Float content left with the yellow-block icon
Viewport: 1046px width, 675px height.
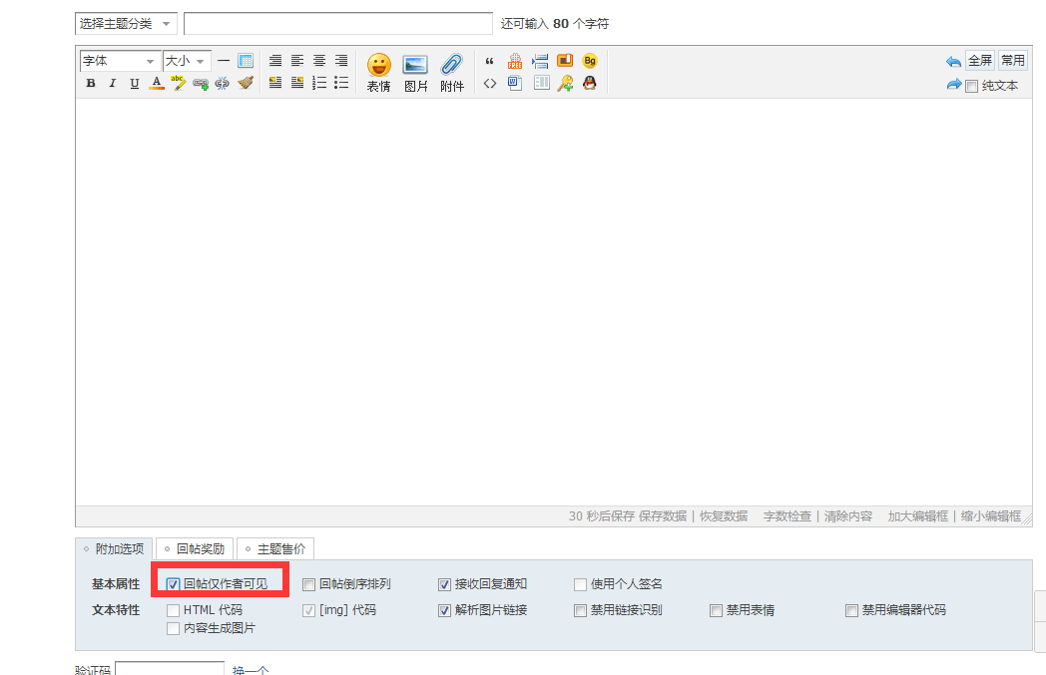point(274,83)
